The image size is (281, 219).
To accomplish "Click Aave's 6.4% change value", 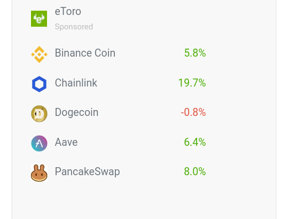I will 195,142.
